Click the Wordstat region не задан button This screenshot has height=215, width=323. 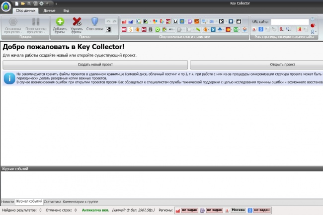(190, 210)
